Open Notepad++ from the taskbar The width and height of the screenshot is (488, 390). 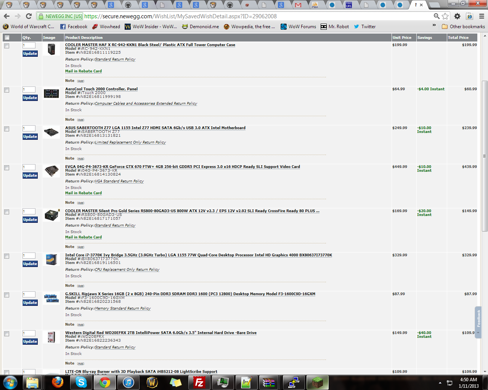(x=246, y=382)
